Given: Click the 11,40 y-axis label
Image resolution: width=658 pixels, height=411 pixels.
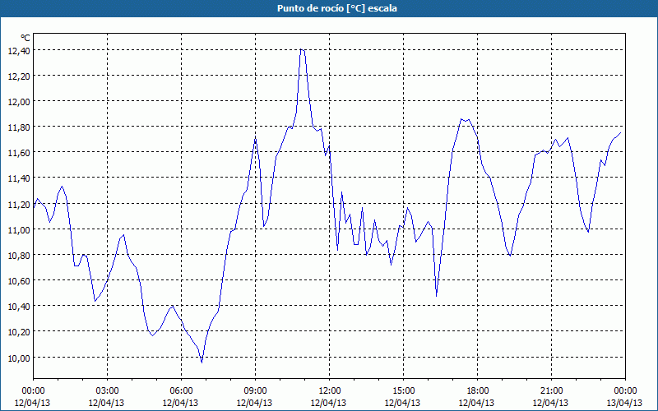Looking at the screenshot, I should pos(19,178).
